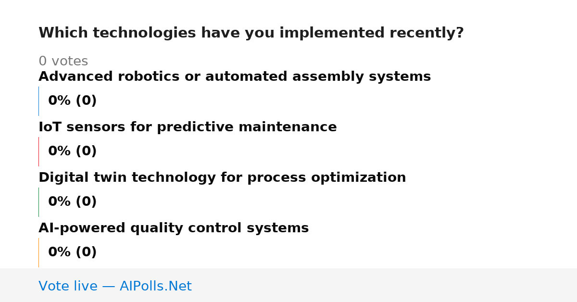Select 'Digital twin technology for process optimization'
The width and height of the screenshot is (577, 302).
tap(222, 178)
